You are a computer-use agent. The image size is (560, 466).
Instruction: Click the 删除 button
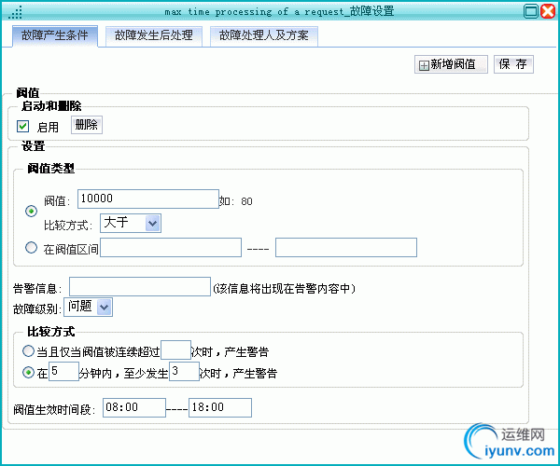pyautogui.click(x=87, y=125)
